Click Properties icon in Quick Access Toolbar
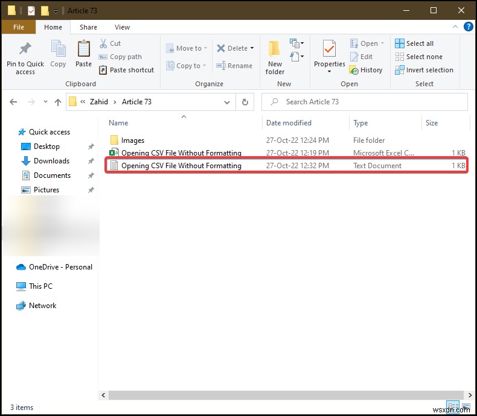The height and width of the screenshot is (416, 477). 31,11
